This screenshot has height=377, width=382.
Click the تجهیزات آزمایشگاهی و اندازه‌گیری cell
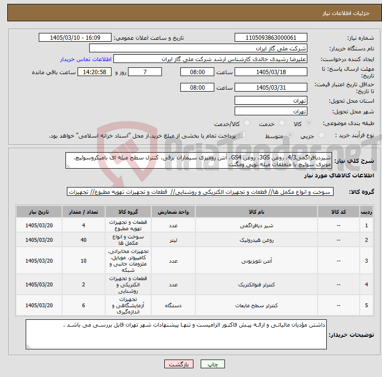[128, 305]
